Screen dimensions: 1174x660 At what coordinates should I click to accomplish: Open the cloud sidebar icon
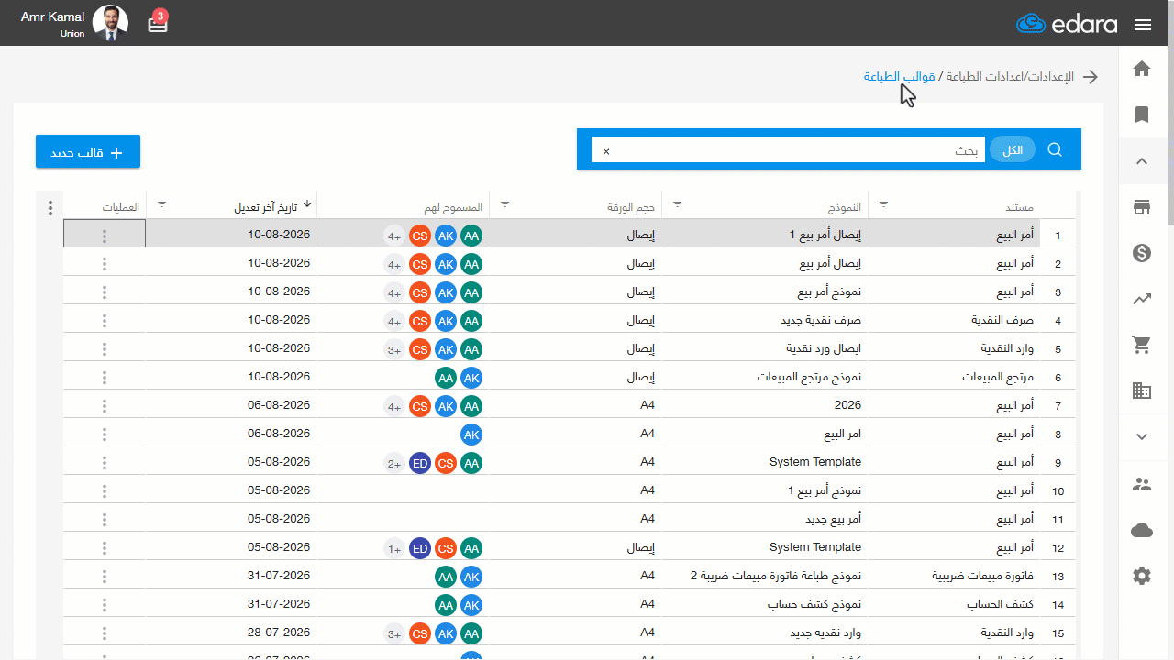pyautogui.click(x=1142, y=530)
